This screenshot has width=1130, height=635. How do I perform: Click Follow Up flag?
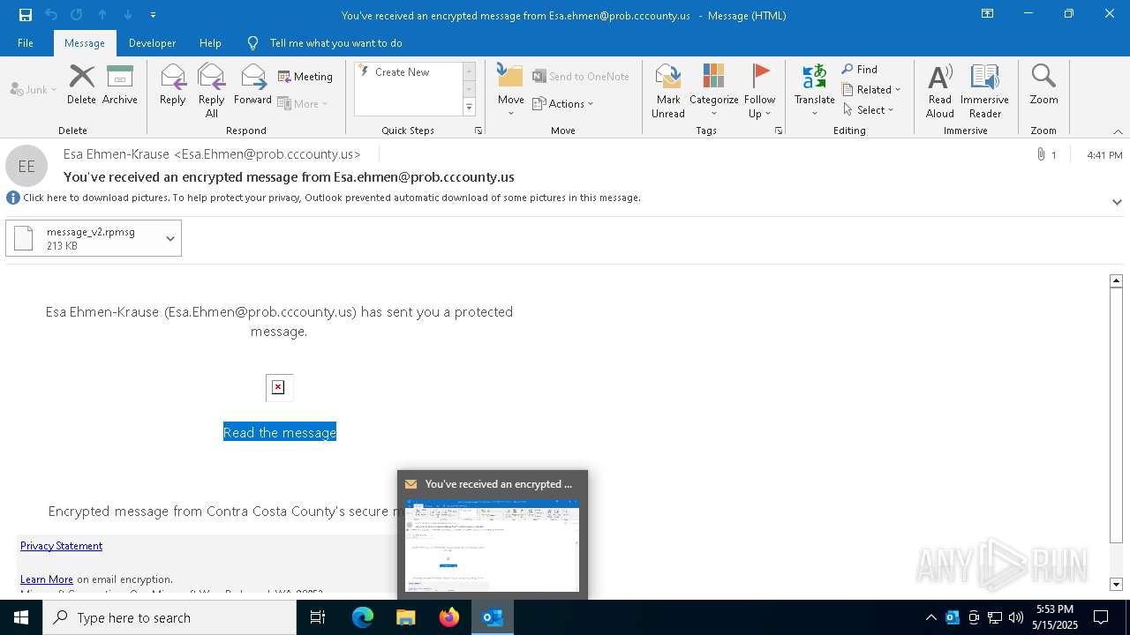[759, 91]
